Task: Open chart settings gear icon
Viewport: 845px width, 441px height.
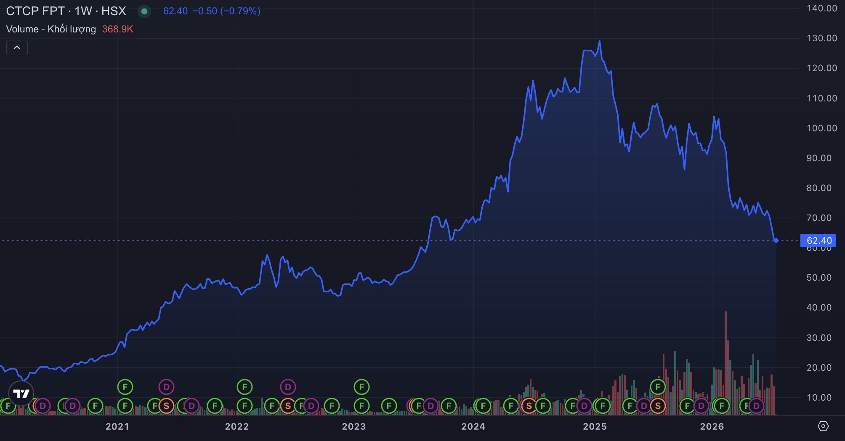Action: (823, 426)
